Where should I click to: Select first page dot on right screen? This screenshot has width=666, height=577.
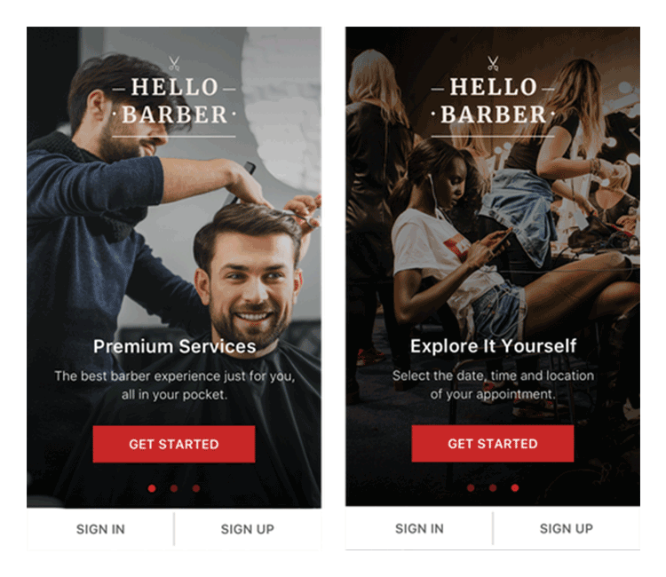(471, 488)
